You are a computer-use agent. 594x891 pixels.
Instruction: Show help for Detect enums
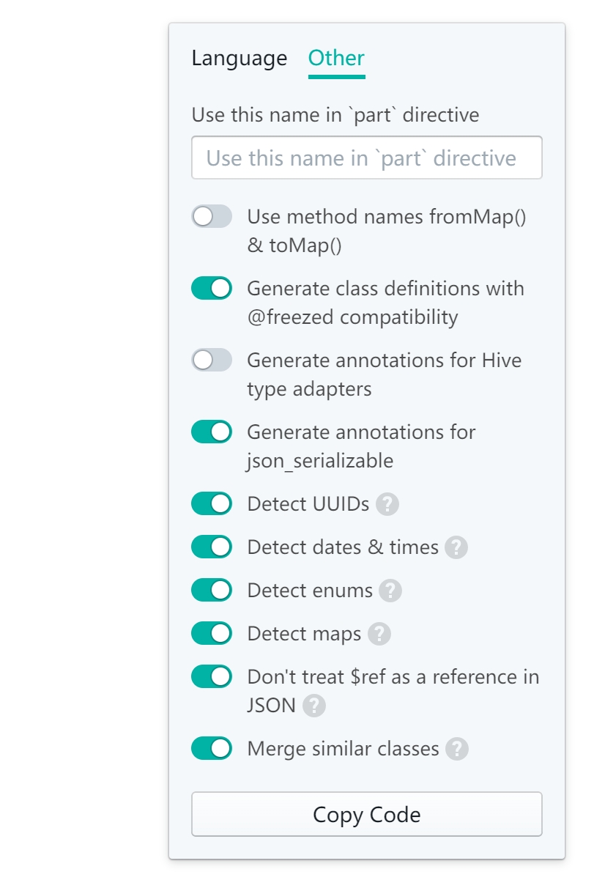390,591
